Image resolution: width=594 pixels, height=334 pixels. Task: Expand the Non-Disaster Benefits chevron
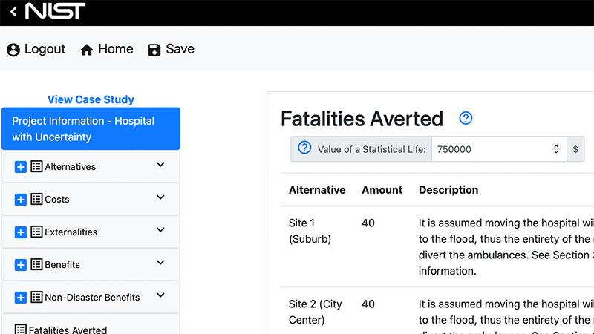(160, 296)
